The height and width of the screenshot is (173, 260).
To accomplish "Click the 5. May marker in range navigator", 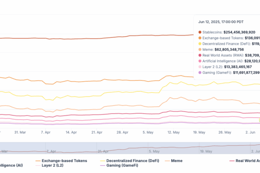I will pyautogui.click(x=154, y=151).
